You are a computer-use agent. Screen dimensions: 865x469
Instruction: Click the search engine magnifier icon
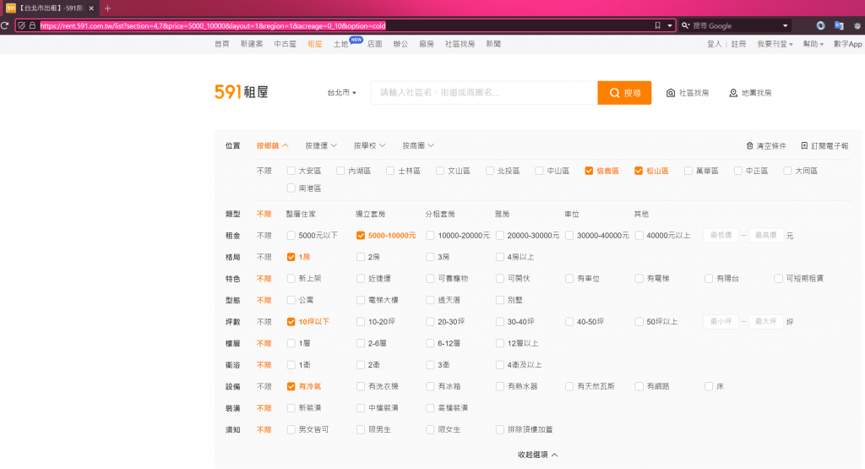pyautogui.click(x=686, y=25)
